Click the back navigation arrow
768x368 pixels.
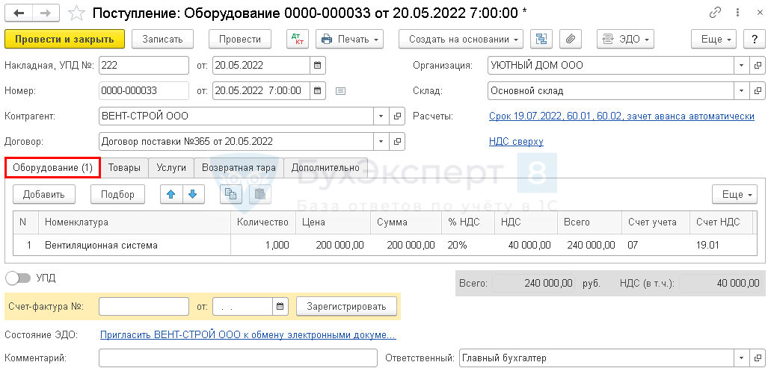click(19, 13)
